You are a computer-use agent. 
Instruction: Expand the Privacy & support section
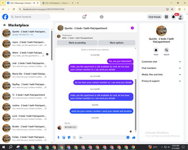(161, 81)
